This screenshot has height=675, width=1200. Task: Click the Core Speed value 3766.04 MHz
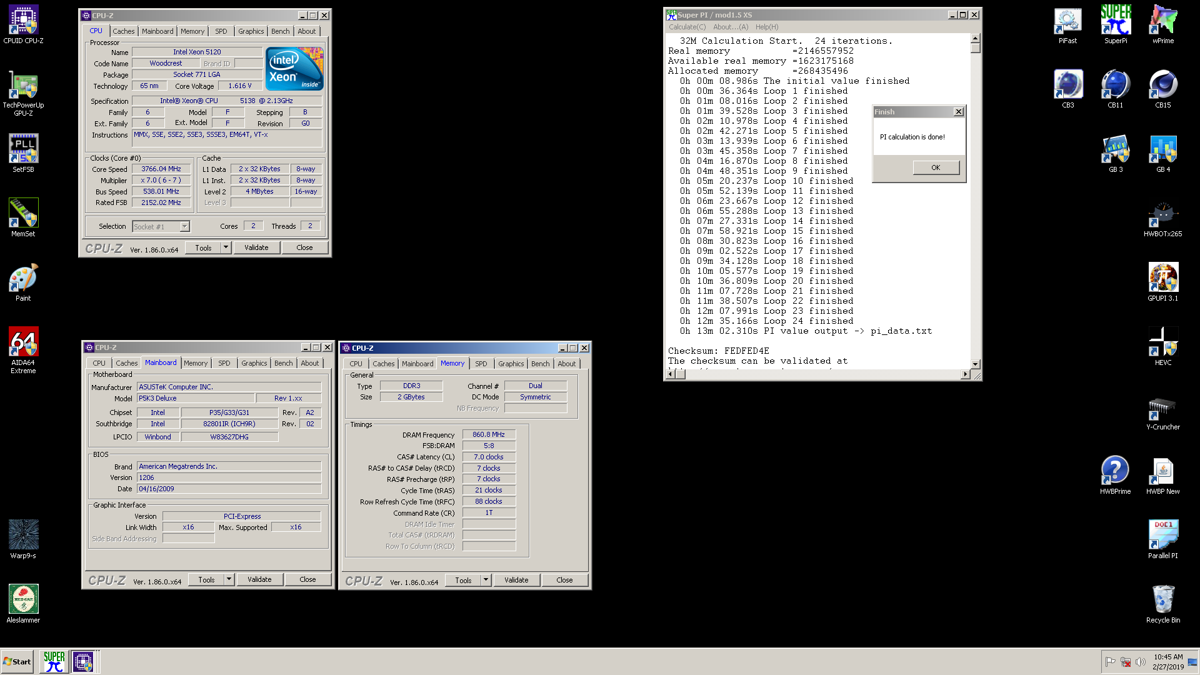pyautogui.click(x=161, y=169)
